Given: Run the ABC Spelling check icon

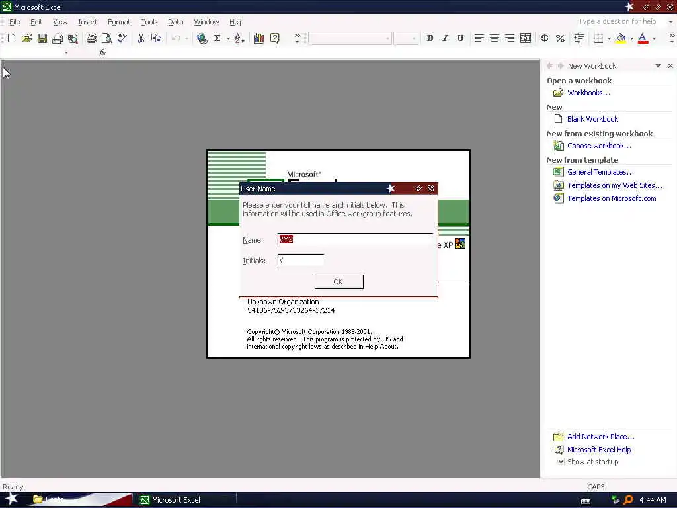Looking at the screenshot, I should [122, 38].
